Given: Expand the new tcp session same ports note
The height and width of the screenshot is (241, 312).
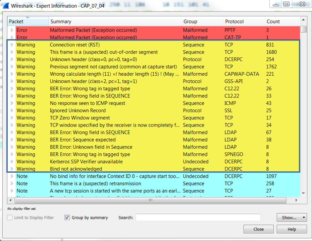Looking at the screenshot, I should (12, 191).
